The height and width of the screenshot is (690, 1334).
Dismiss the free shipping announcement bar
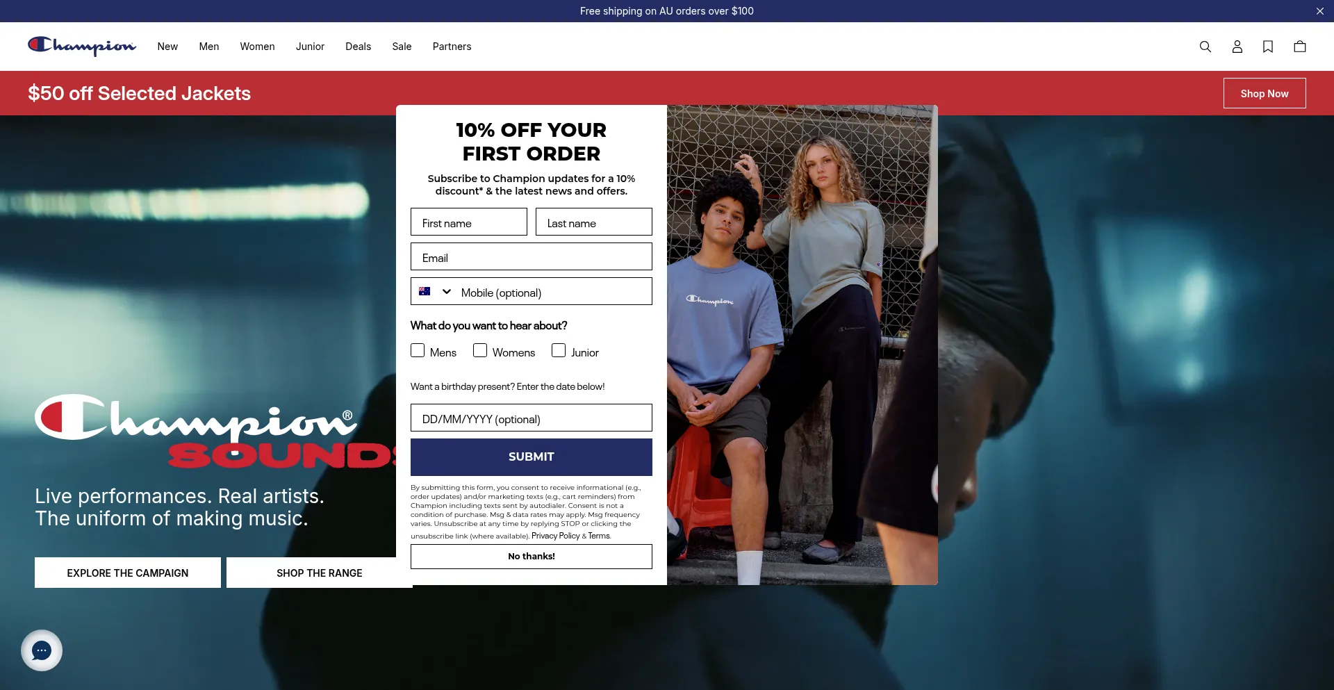pos(1320,11)
